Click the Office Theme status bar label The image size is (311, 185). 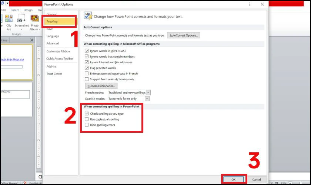click(9, 183)
